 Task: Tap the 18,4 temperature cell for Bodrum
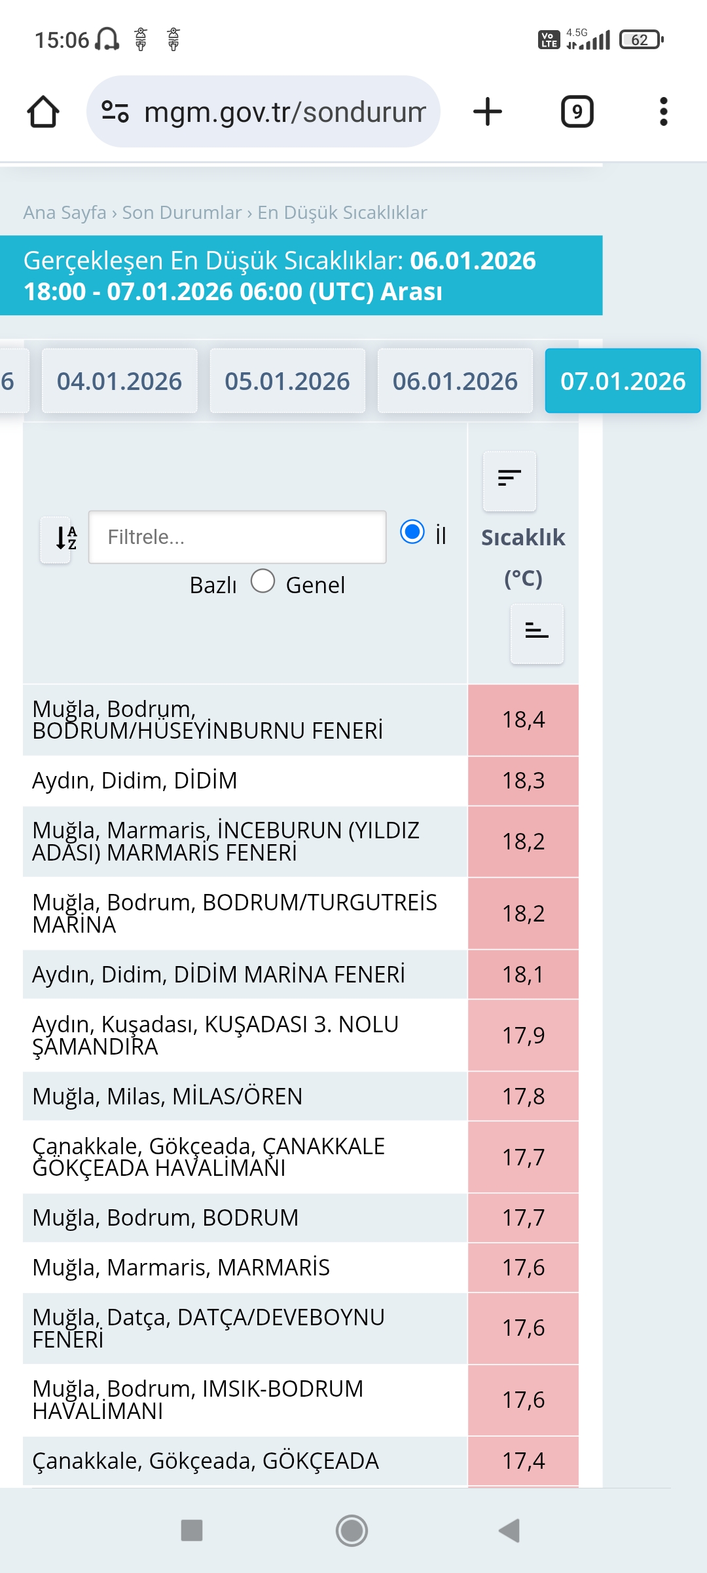coord(523,720)
